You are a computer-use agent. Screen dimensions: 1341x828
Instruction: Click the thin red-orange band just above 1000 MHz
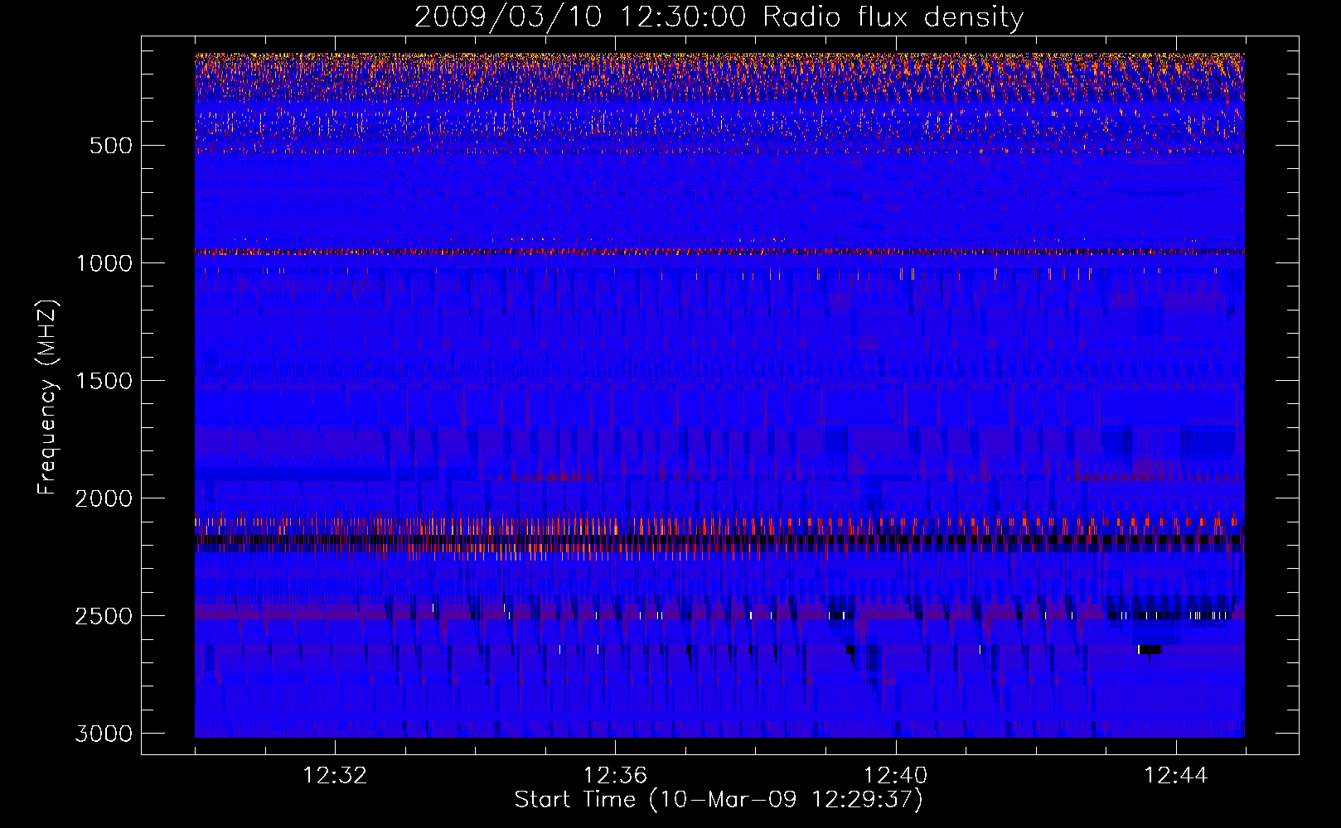coord(719,251)
